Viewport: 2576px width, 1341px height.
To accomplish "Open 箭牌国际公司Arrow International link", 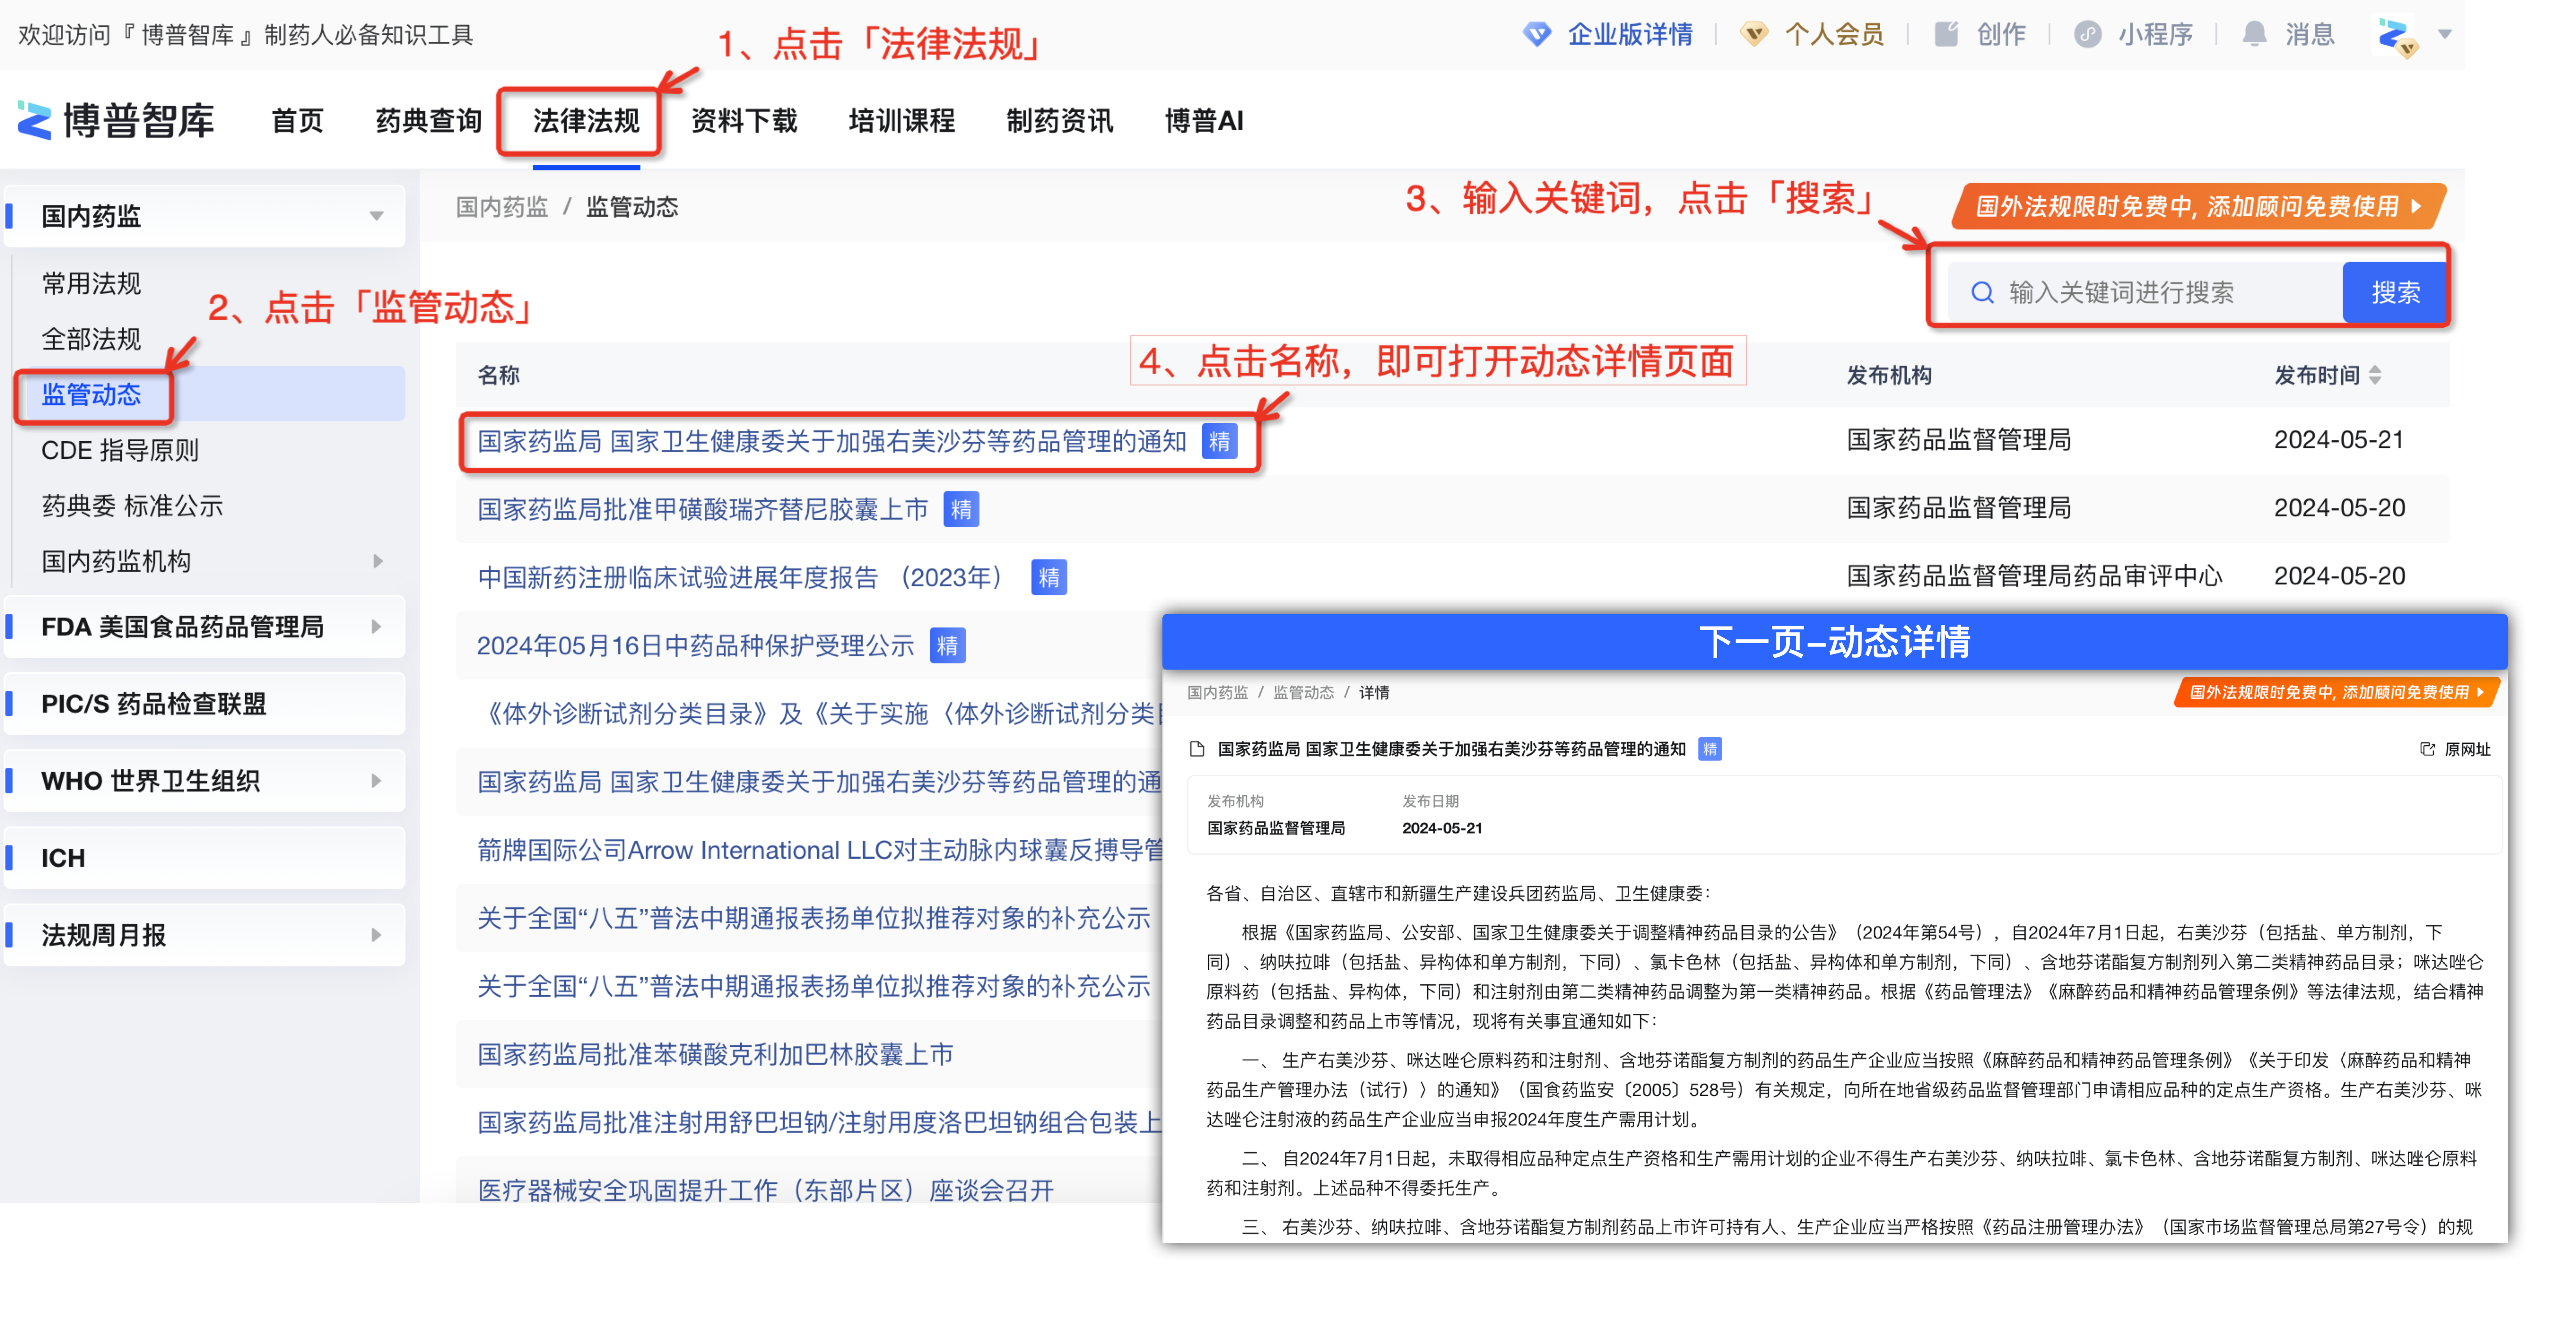I will (x=819, y=850).
